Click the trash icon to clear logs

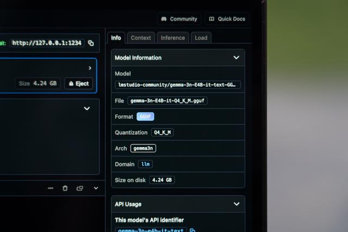65,188
